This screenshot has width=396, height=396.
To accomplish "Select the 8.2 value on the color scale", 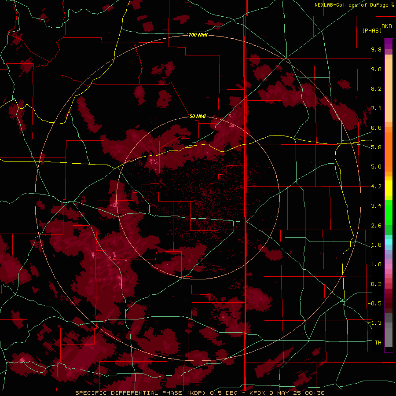I will (376, 88).
